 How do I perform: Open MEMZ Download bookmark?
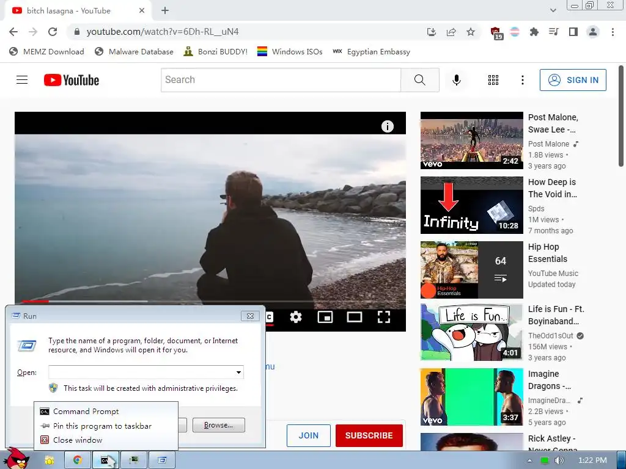[46, 52]
